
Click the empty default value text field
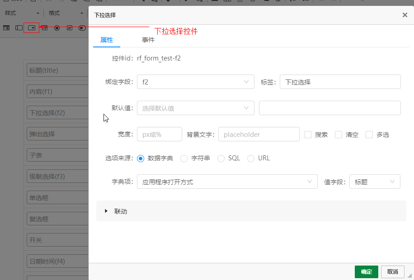pos(330,108)
